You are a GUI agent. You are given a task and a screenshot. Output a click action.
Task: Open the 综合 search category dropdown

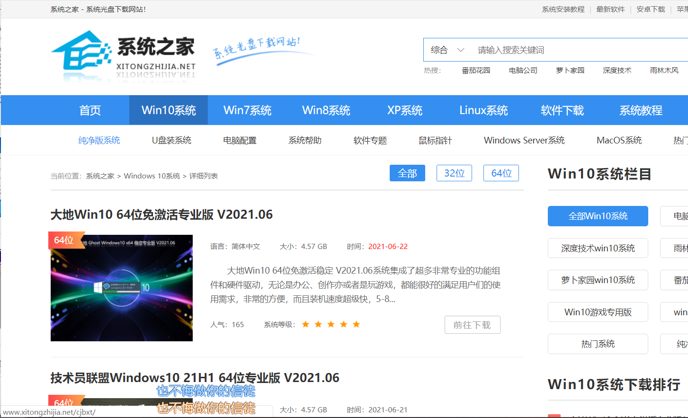447,50
